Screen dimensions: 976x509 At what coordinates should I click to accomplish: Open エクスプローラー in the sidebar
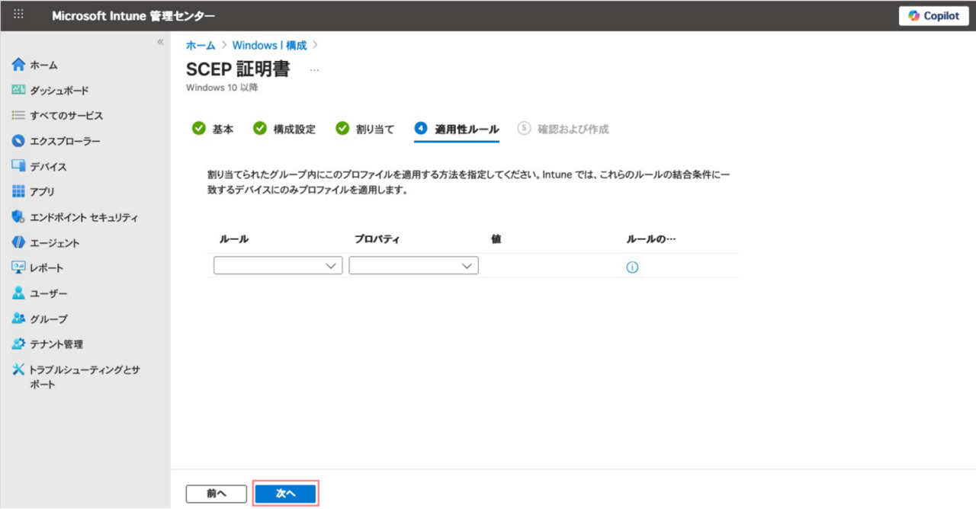[x=65, y=141]
